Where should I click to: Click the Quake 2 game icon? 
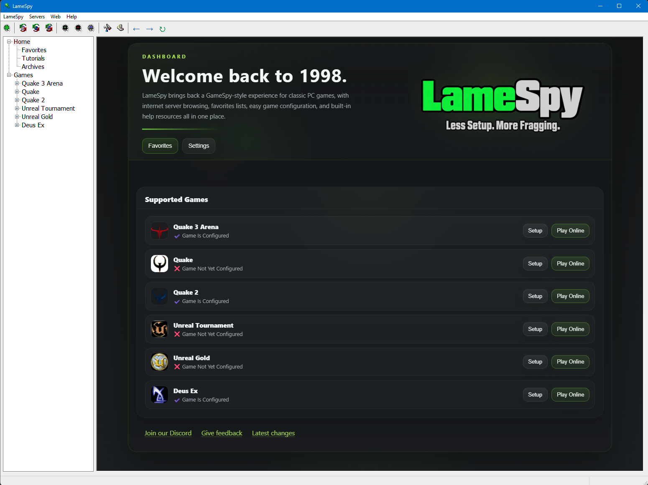[159, 296]
